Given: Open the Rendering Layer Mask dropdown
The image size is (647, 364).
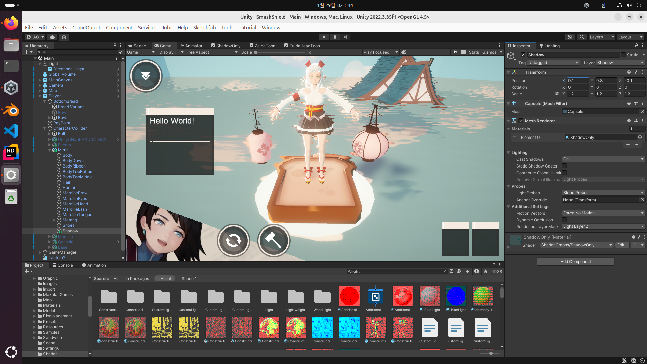Looking at the screenshot, I should [604, 226].
